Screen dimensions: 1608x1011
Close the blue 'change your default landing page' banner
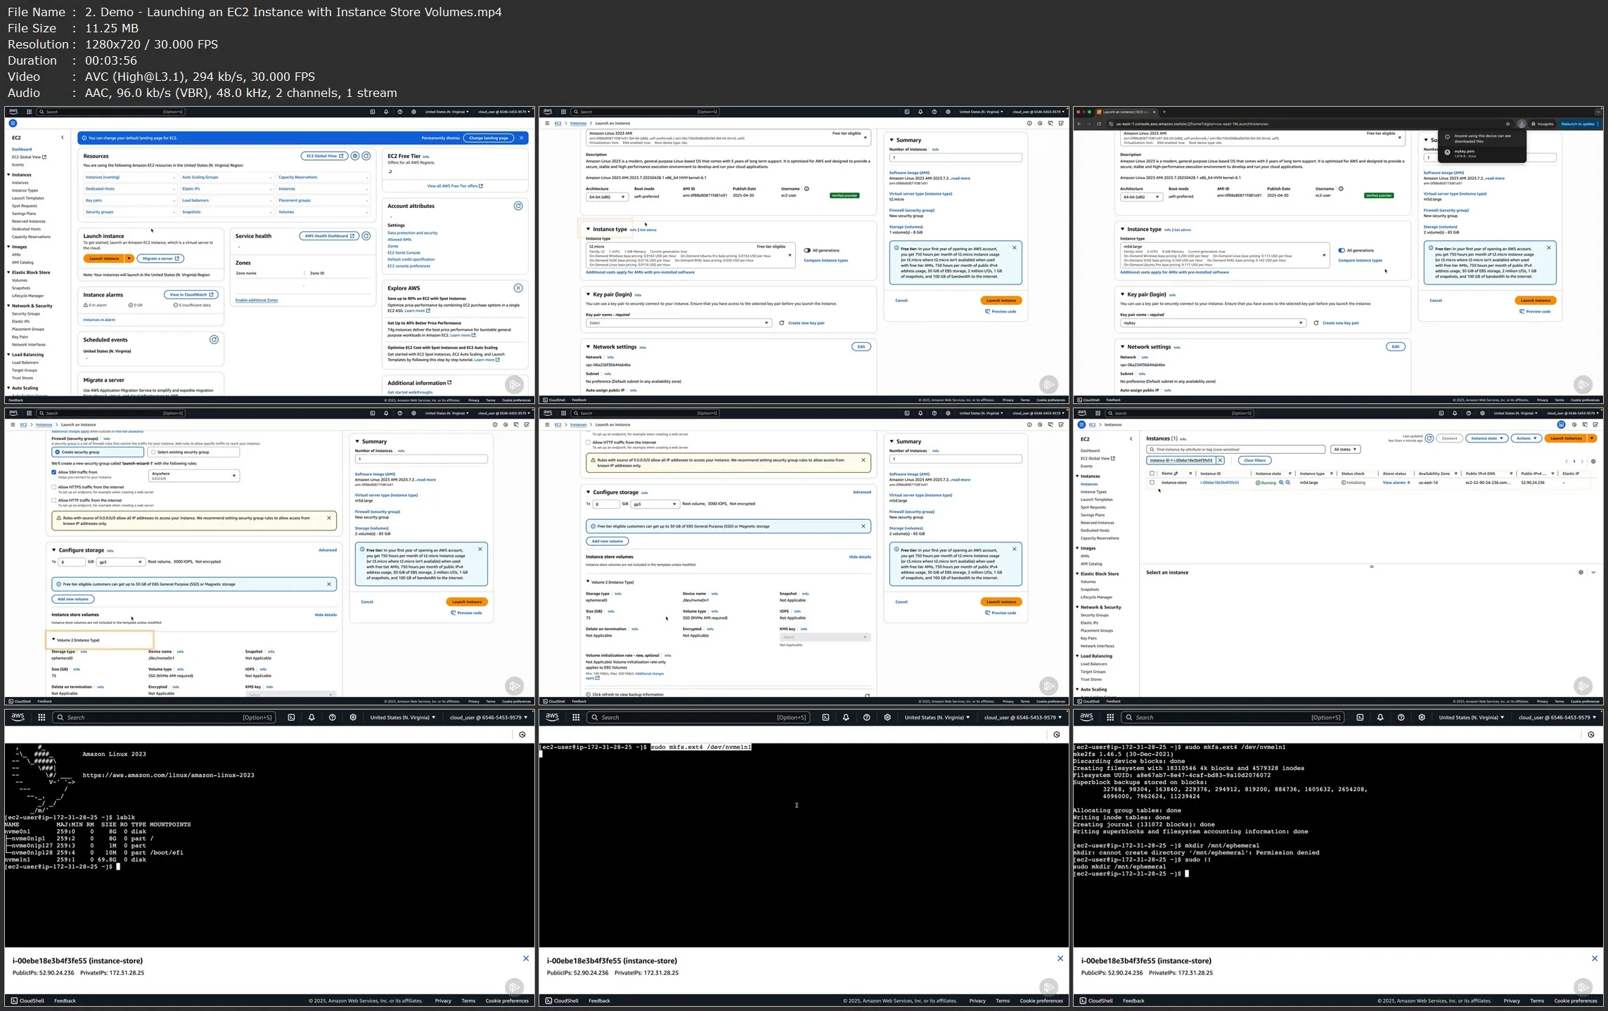tap(522, 138)
